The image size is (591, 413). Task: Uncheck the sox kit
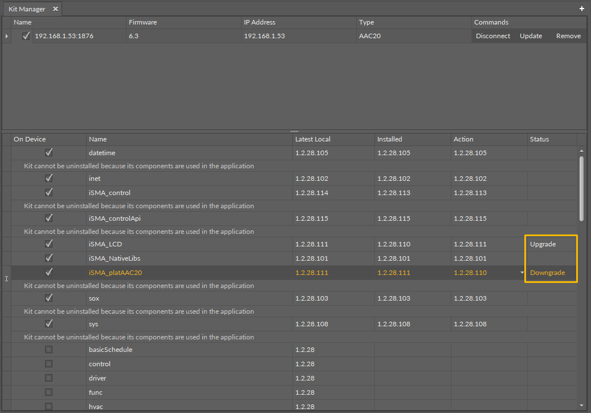pyautogui.click(x=48, y=298)
